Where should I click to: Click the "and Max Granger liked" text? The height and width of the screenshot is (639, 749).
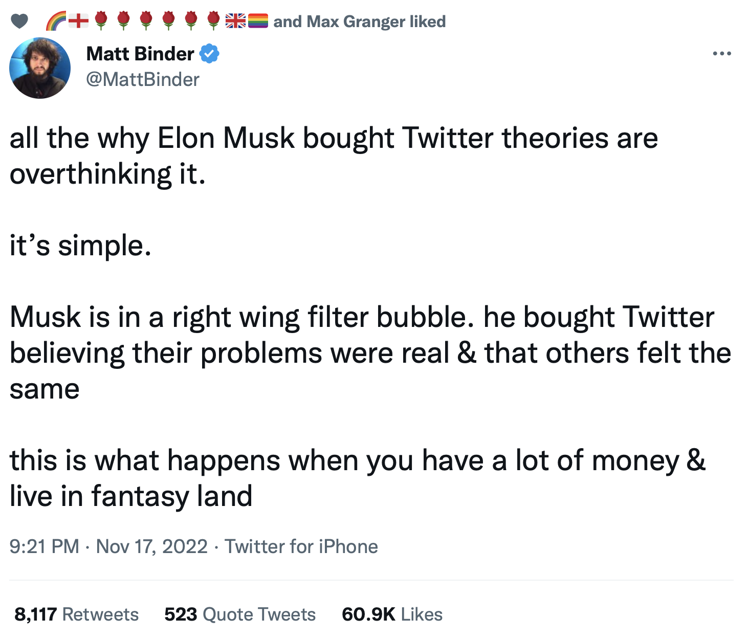click(x=359, y=21)
